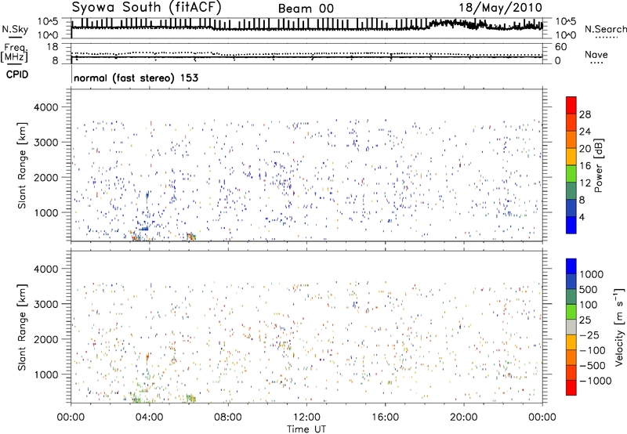Click the 'Nave' legend label
The height and width of the screenshot is (434, 627).
click(596, 54)
